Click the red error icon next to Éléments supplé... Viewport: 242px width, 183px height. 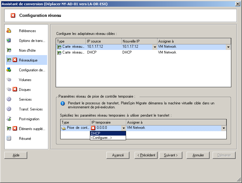tap(15, 129)
